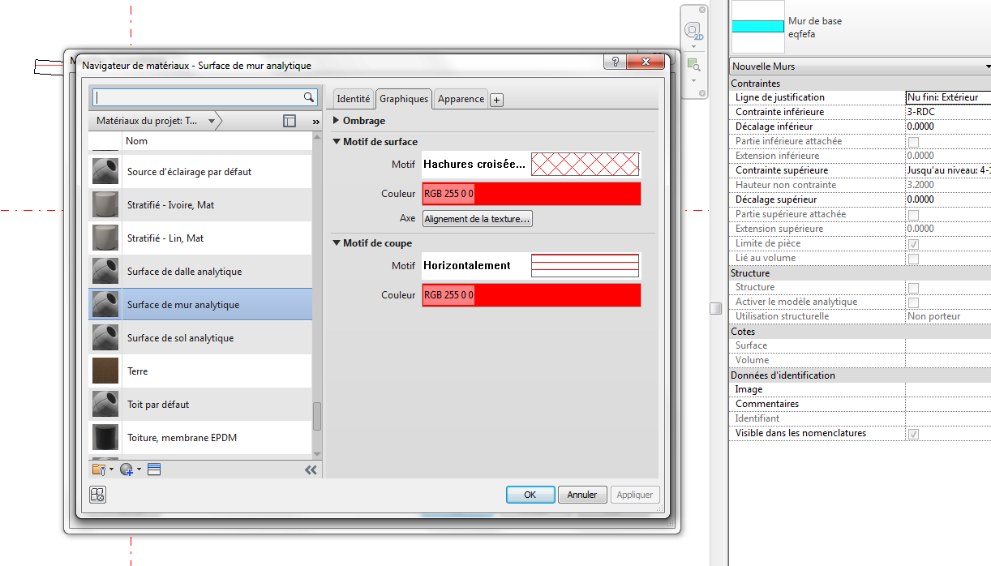Enable the Structure checkbox
This screenshot has width=991, height=566.
tap(913, 288)
